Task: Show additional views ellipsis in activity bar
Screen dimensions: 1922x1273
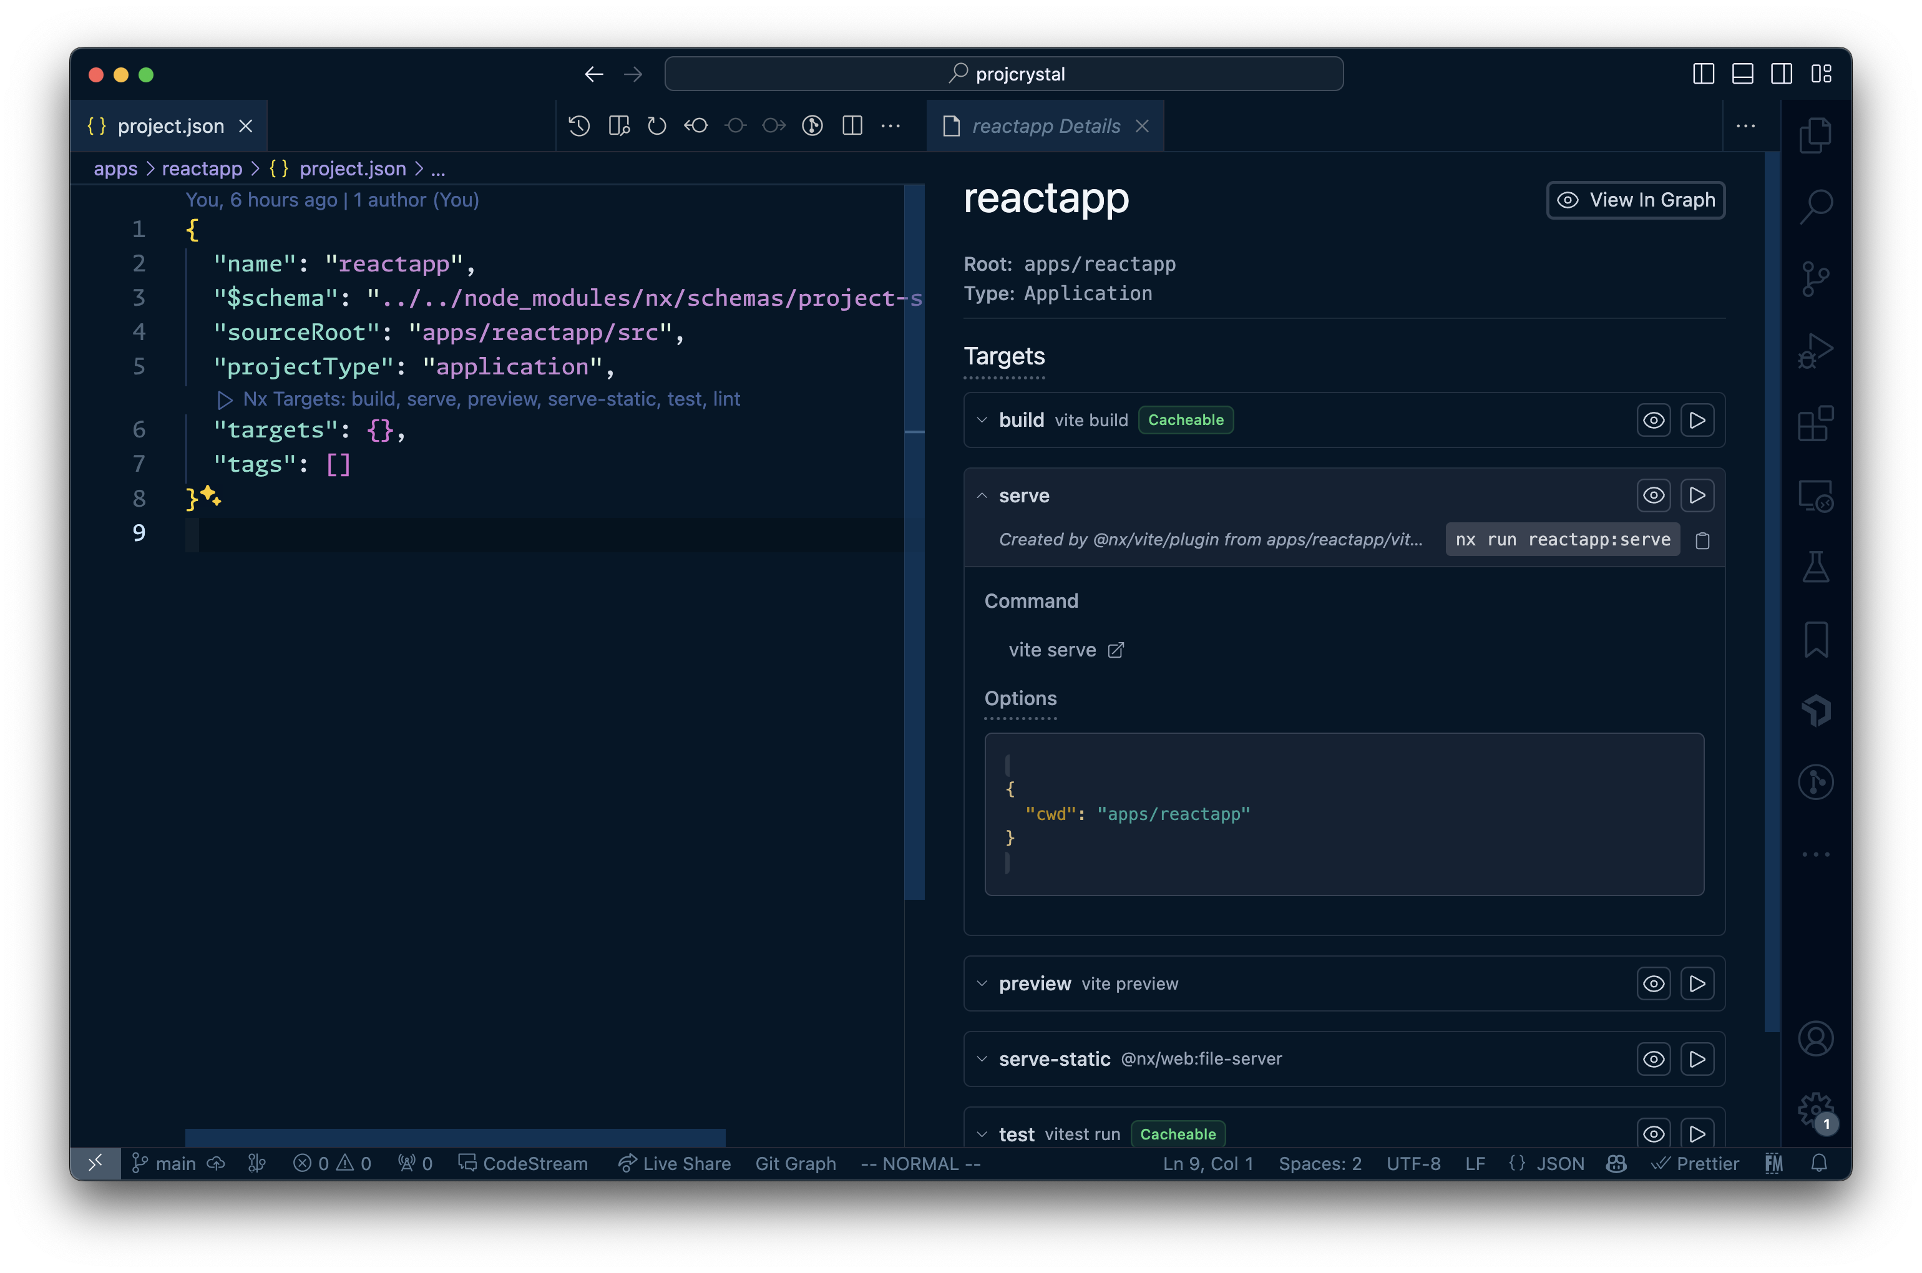Action: coord(1816,854)
